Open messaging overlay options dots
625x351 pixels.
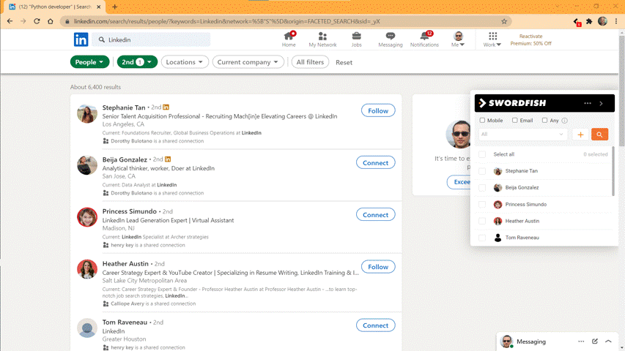pos(581,341)
